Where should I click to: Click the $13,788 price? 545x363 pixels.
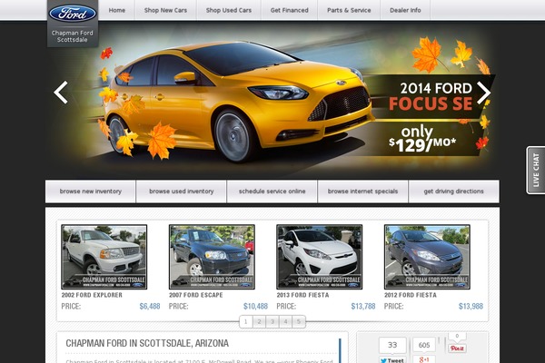[363, 307]
